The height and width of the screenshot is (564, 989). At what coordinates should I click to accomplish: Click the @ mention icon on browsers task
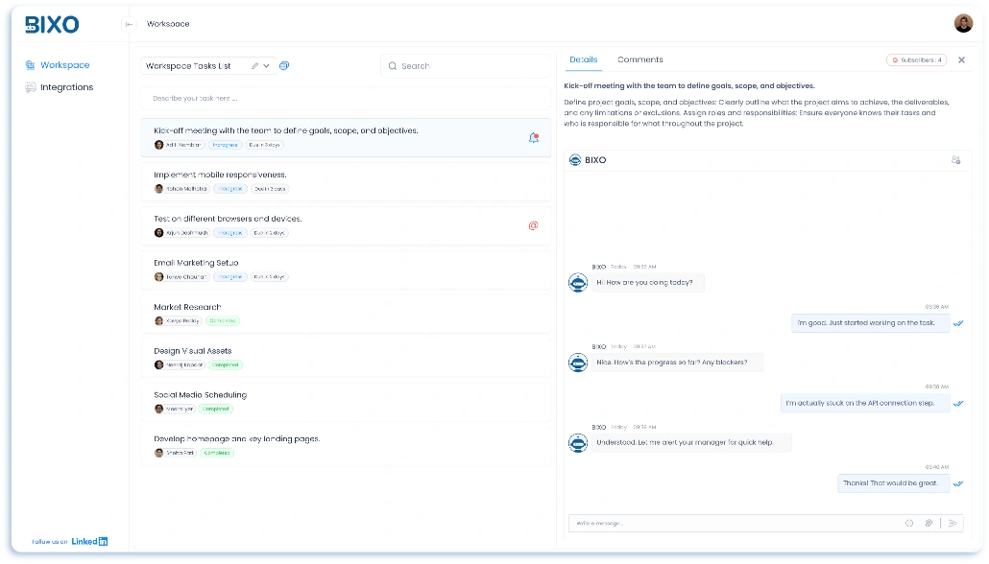coord(534,225)
